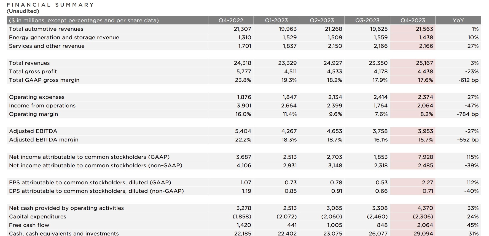
Task: Select the Adjusted EBITDA row label
Action: coord(33,131)
